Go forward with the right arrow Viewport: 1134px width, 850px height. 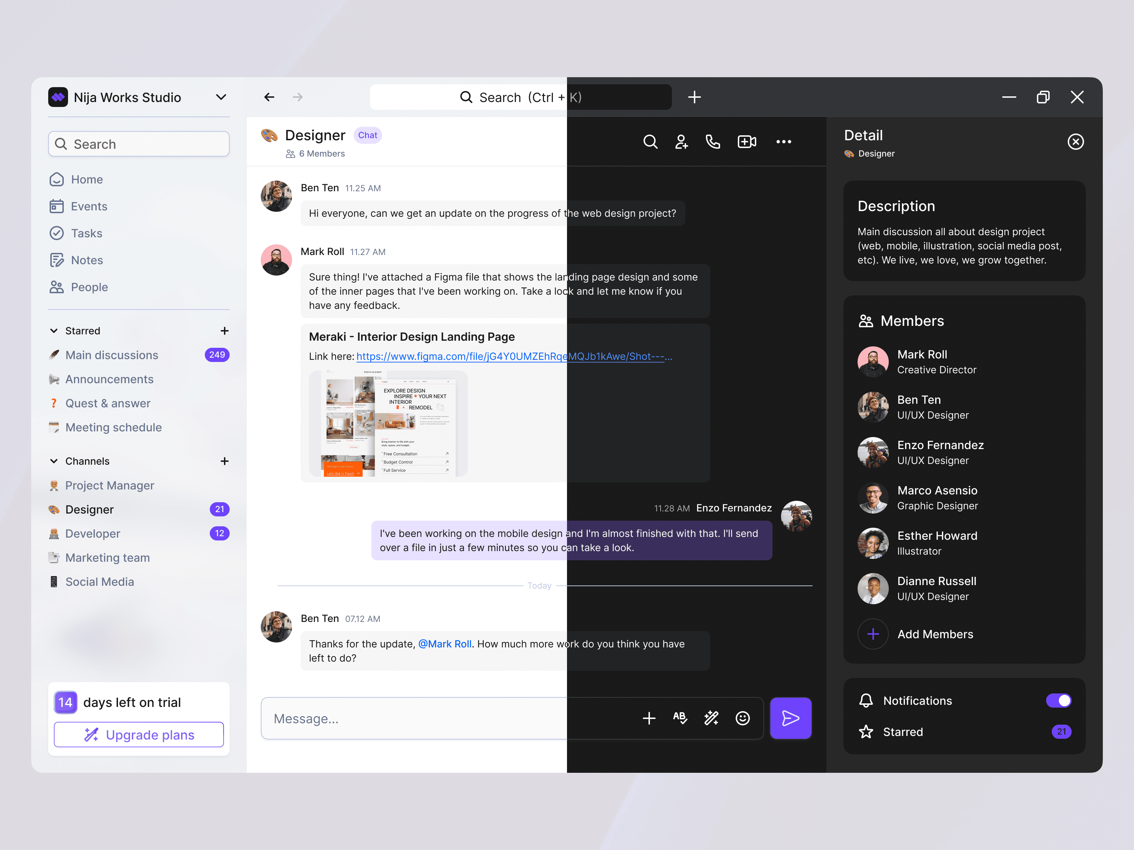coord(297,97)
